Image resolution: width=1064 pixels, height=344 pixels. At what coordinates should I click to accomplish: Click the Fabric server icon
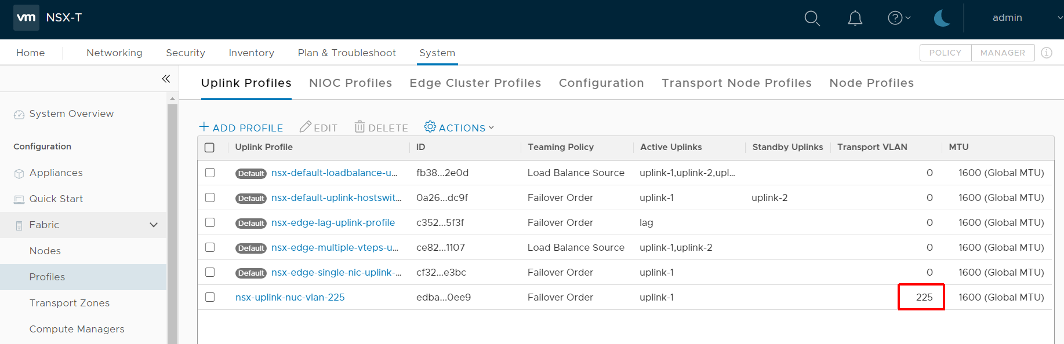coord(19,225)
